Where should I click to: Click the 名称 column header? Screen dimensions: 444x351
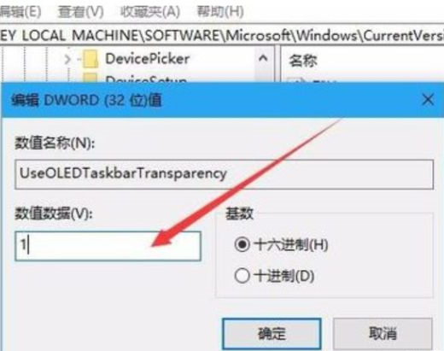[x=303, y=61]
